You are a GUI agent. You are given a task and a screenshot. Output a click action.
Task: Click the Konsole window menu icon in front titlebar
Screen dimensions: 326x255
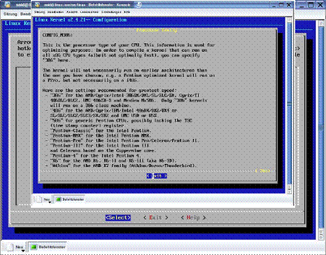pyautogui.click(x=37, y=5)
